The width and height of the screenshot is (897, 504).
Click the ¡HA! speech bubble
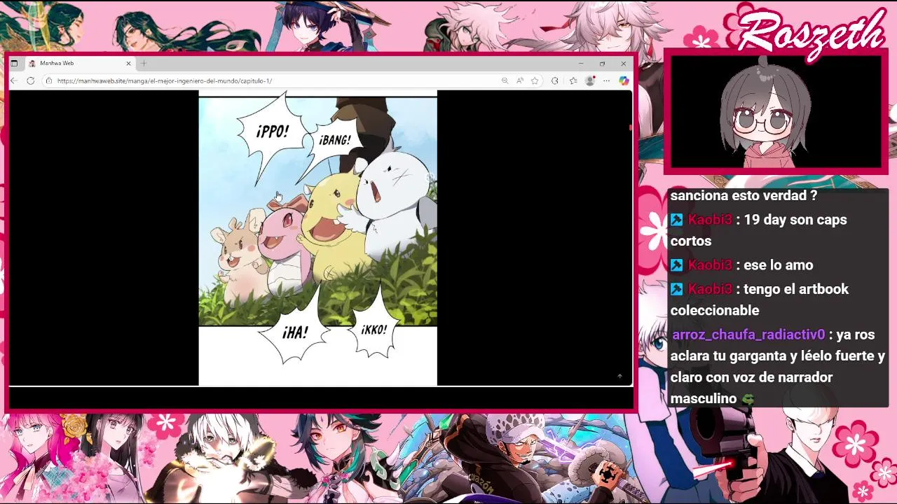[x=294, y=333]
